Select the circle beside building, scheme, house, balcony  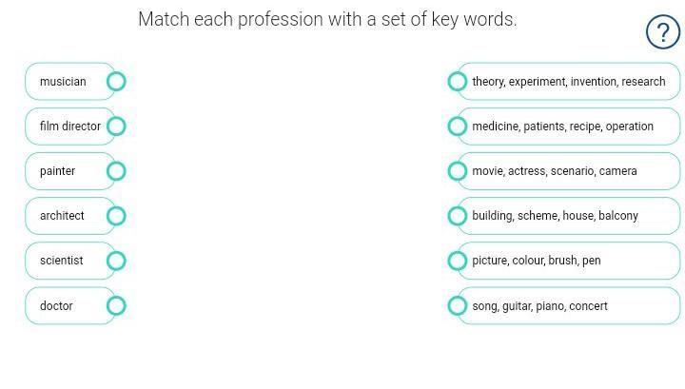coord(458,216)
